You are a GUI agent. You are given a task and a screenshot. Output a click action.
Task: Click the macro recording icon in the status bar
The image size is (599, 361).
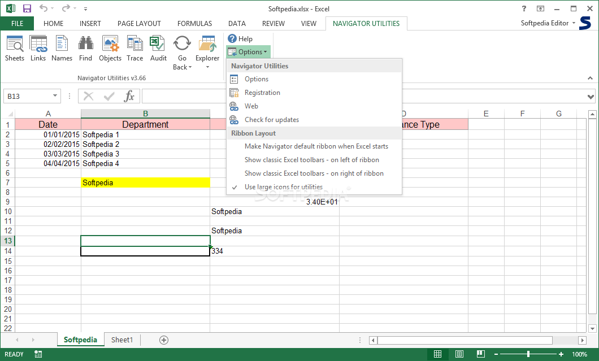click(38, 354)
